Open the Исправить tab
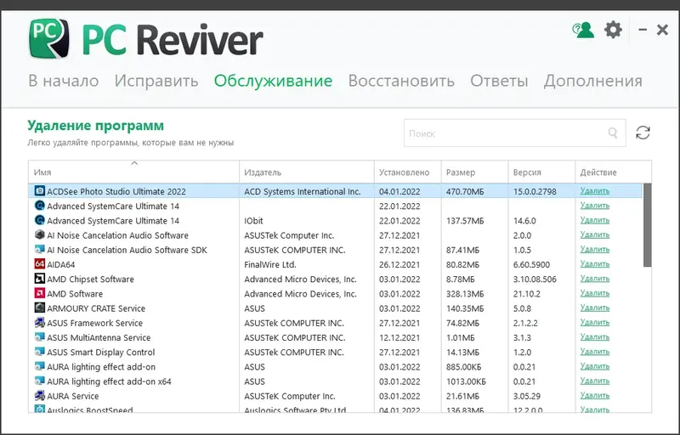The image size is (680, 435). tap(156, 81)
